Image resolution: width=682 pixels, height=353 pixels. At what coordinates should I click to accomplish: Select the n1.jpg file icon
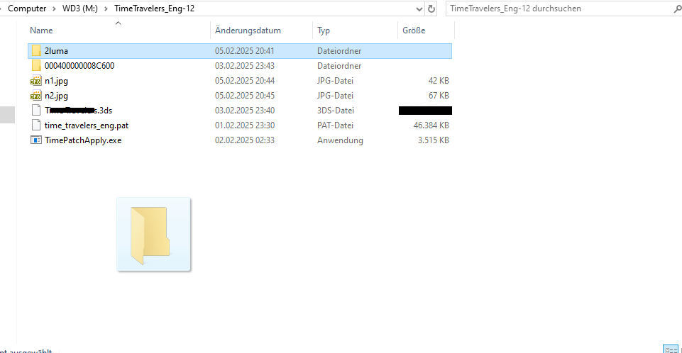[36, 81]
